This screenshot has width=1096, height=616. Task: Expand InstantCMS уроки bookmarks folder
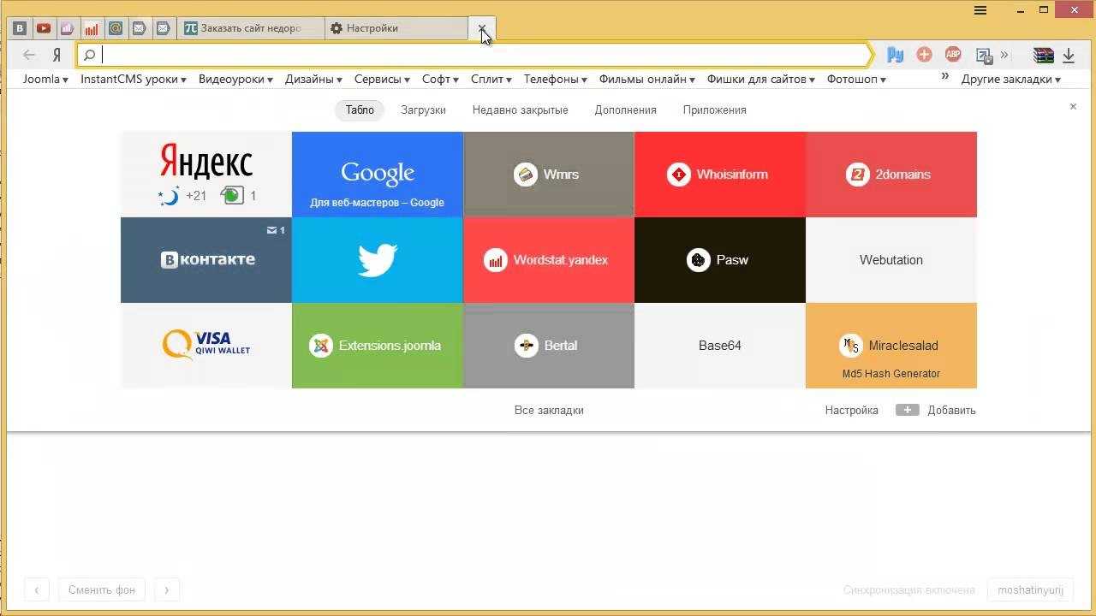tap(134, 79)
